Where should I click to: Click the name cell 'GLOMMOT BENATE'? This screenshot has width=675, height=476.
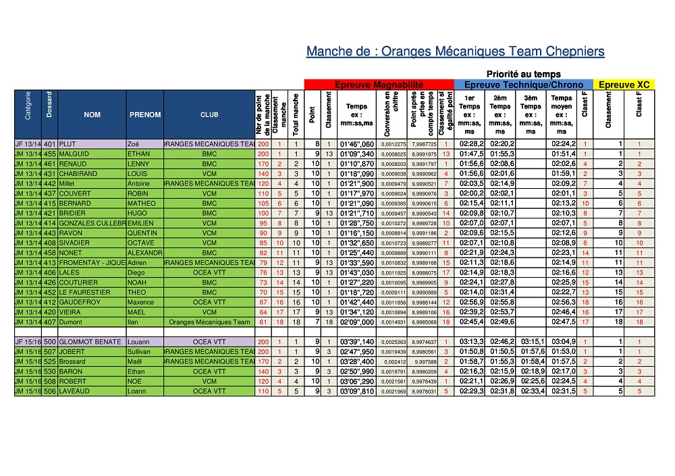click(92, 342)
